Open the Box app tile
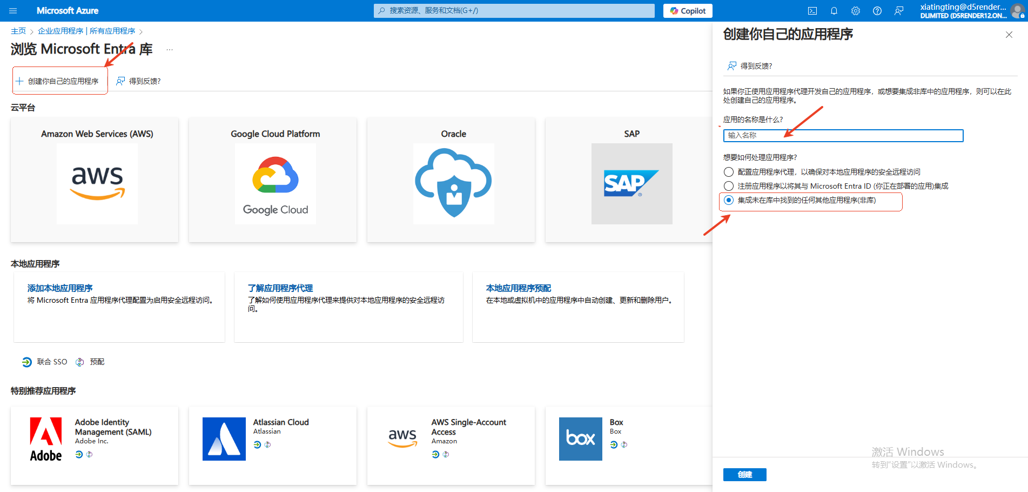This screenshot has width=1028, height=492. coord(629,446)
